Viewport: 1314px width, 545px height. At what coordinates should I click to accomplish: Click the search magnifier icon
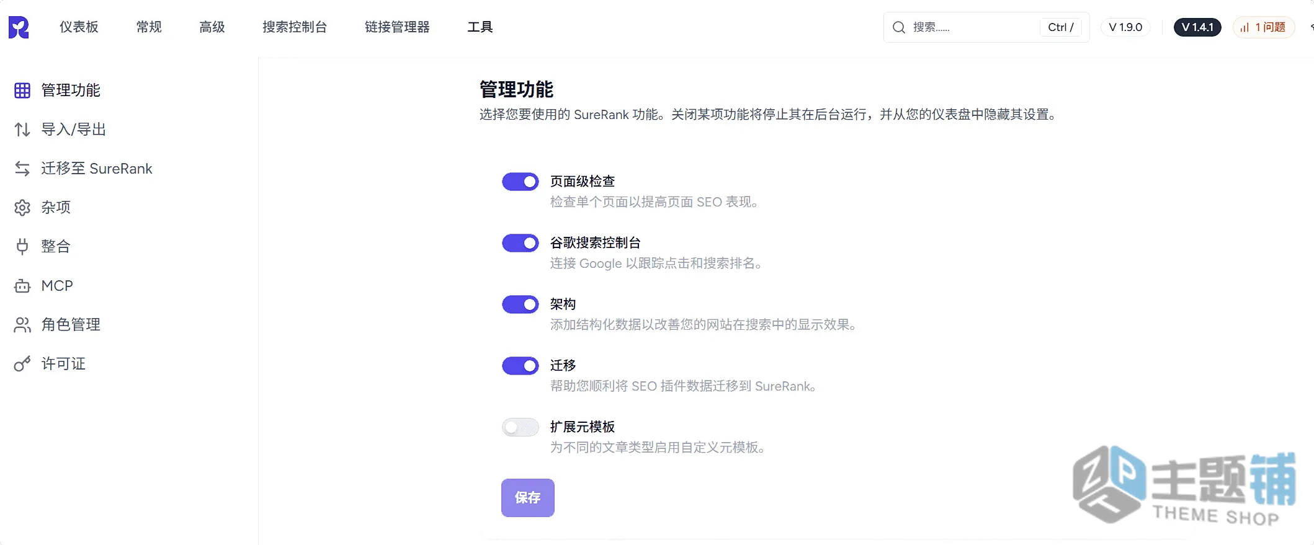point(899,27)
